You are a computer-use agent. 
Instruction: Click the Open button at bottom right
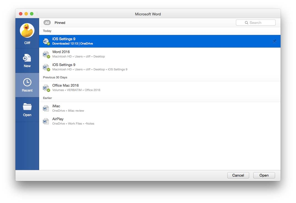coord(264,175)
